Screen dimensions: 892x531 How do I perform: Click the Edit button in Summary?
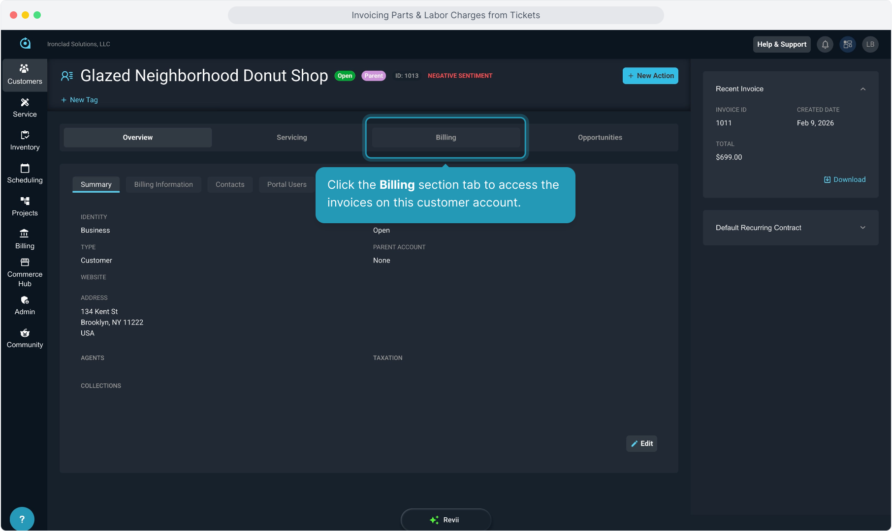coord(641,443)
